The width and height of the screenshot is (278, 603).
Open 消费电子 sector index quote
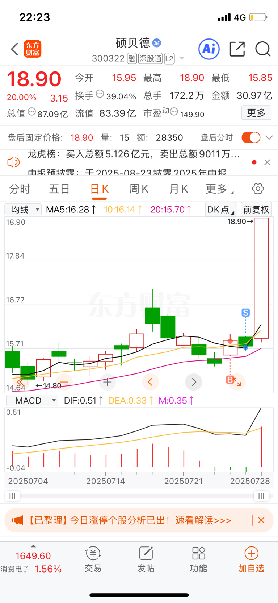[x=31, y=562]
